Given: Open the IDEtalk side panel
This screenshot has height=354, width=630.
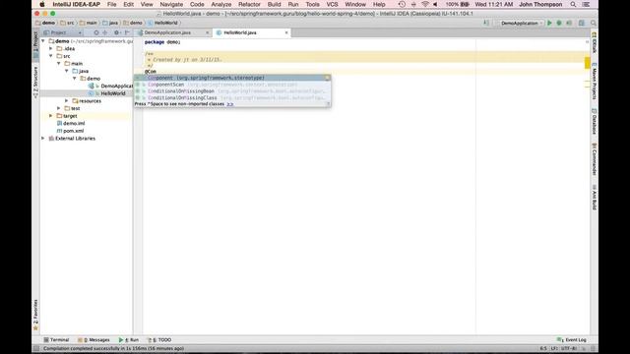Looking at the screenshot, I should coord(595,43).
